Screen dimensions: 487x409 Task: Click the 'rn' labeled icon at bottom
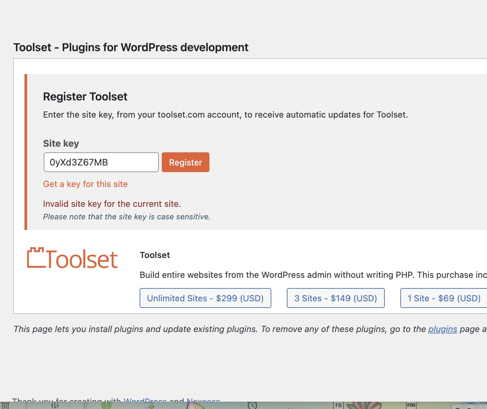click(338, 405)
